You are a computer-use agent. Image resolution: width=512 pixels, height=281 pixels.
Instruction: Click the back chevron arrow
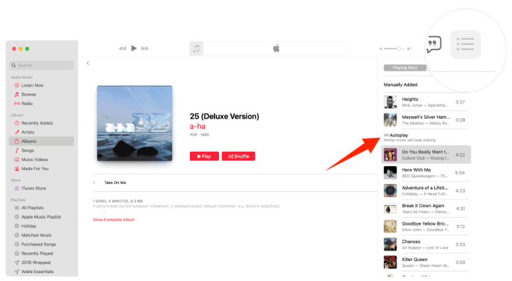pos(88,63)
